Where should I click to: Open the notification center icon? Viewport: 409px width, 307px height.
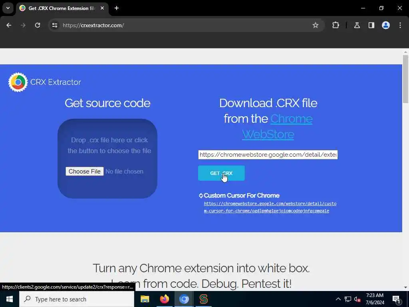pyautogui.click(x=396, y=299)
